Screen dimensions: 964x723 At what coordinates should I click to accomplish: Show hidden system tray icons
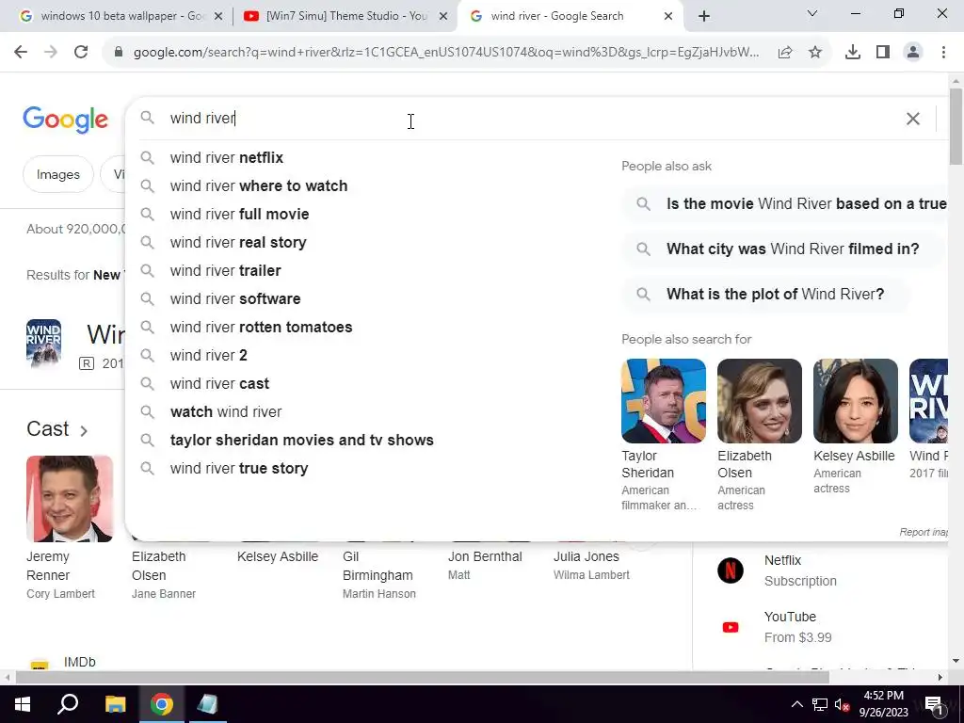pyautogui.click(x=796, y=704)
